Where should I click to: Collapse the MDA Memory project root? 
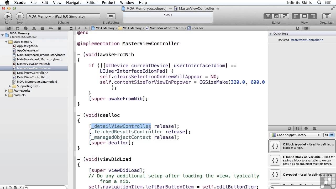click(2, 35)
